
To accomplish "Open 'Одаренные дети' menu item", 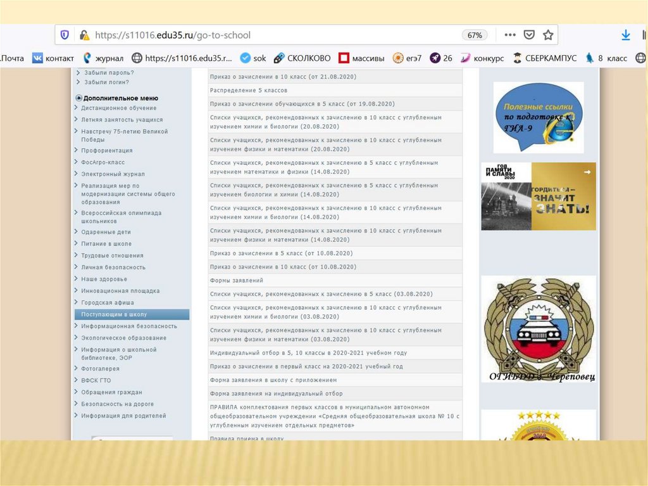I will [x=106, y=232].
